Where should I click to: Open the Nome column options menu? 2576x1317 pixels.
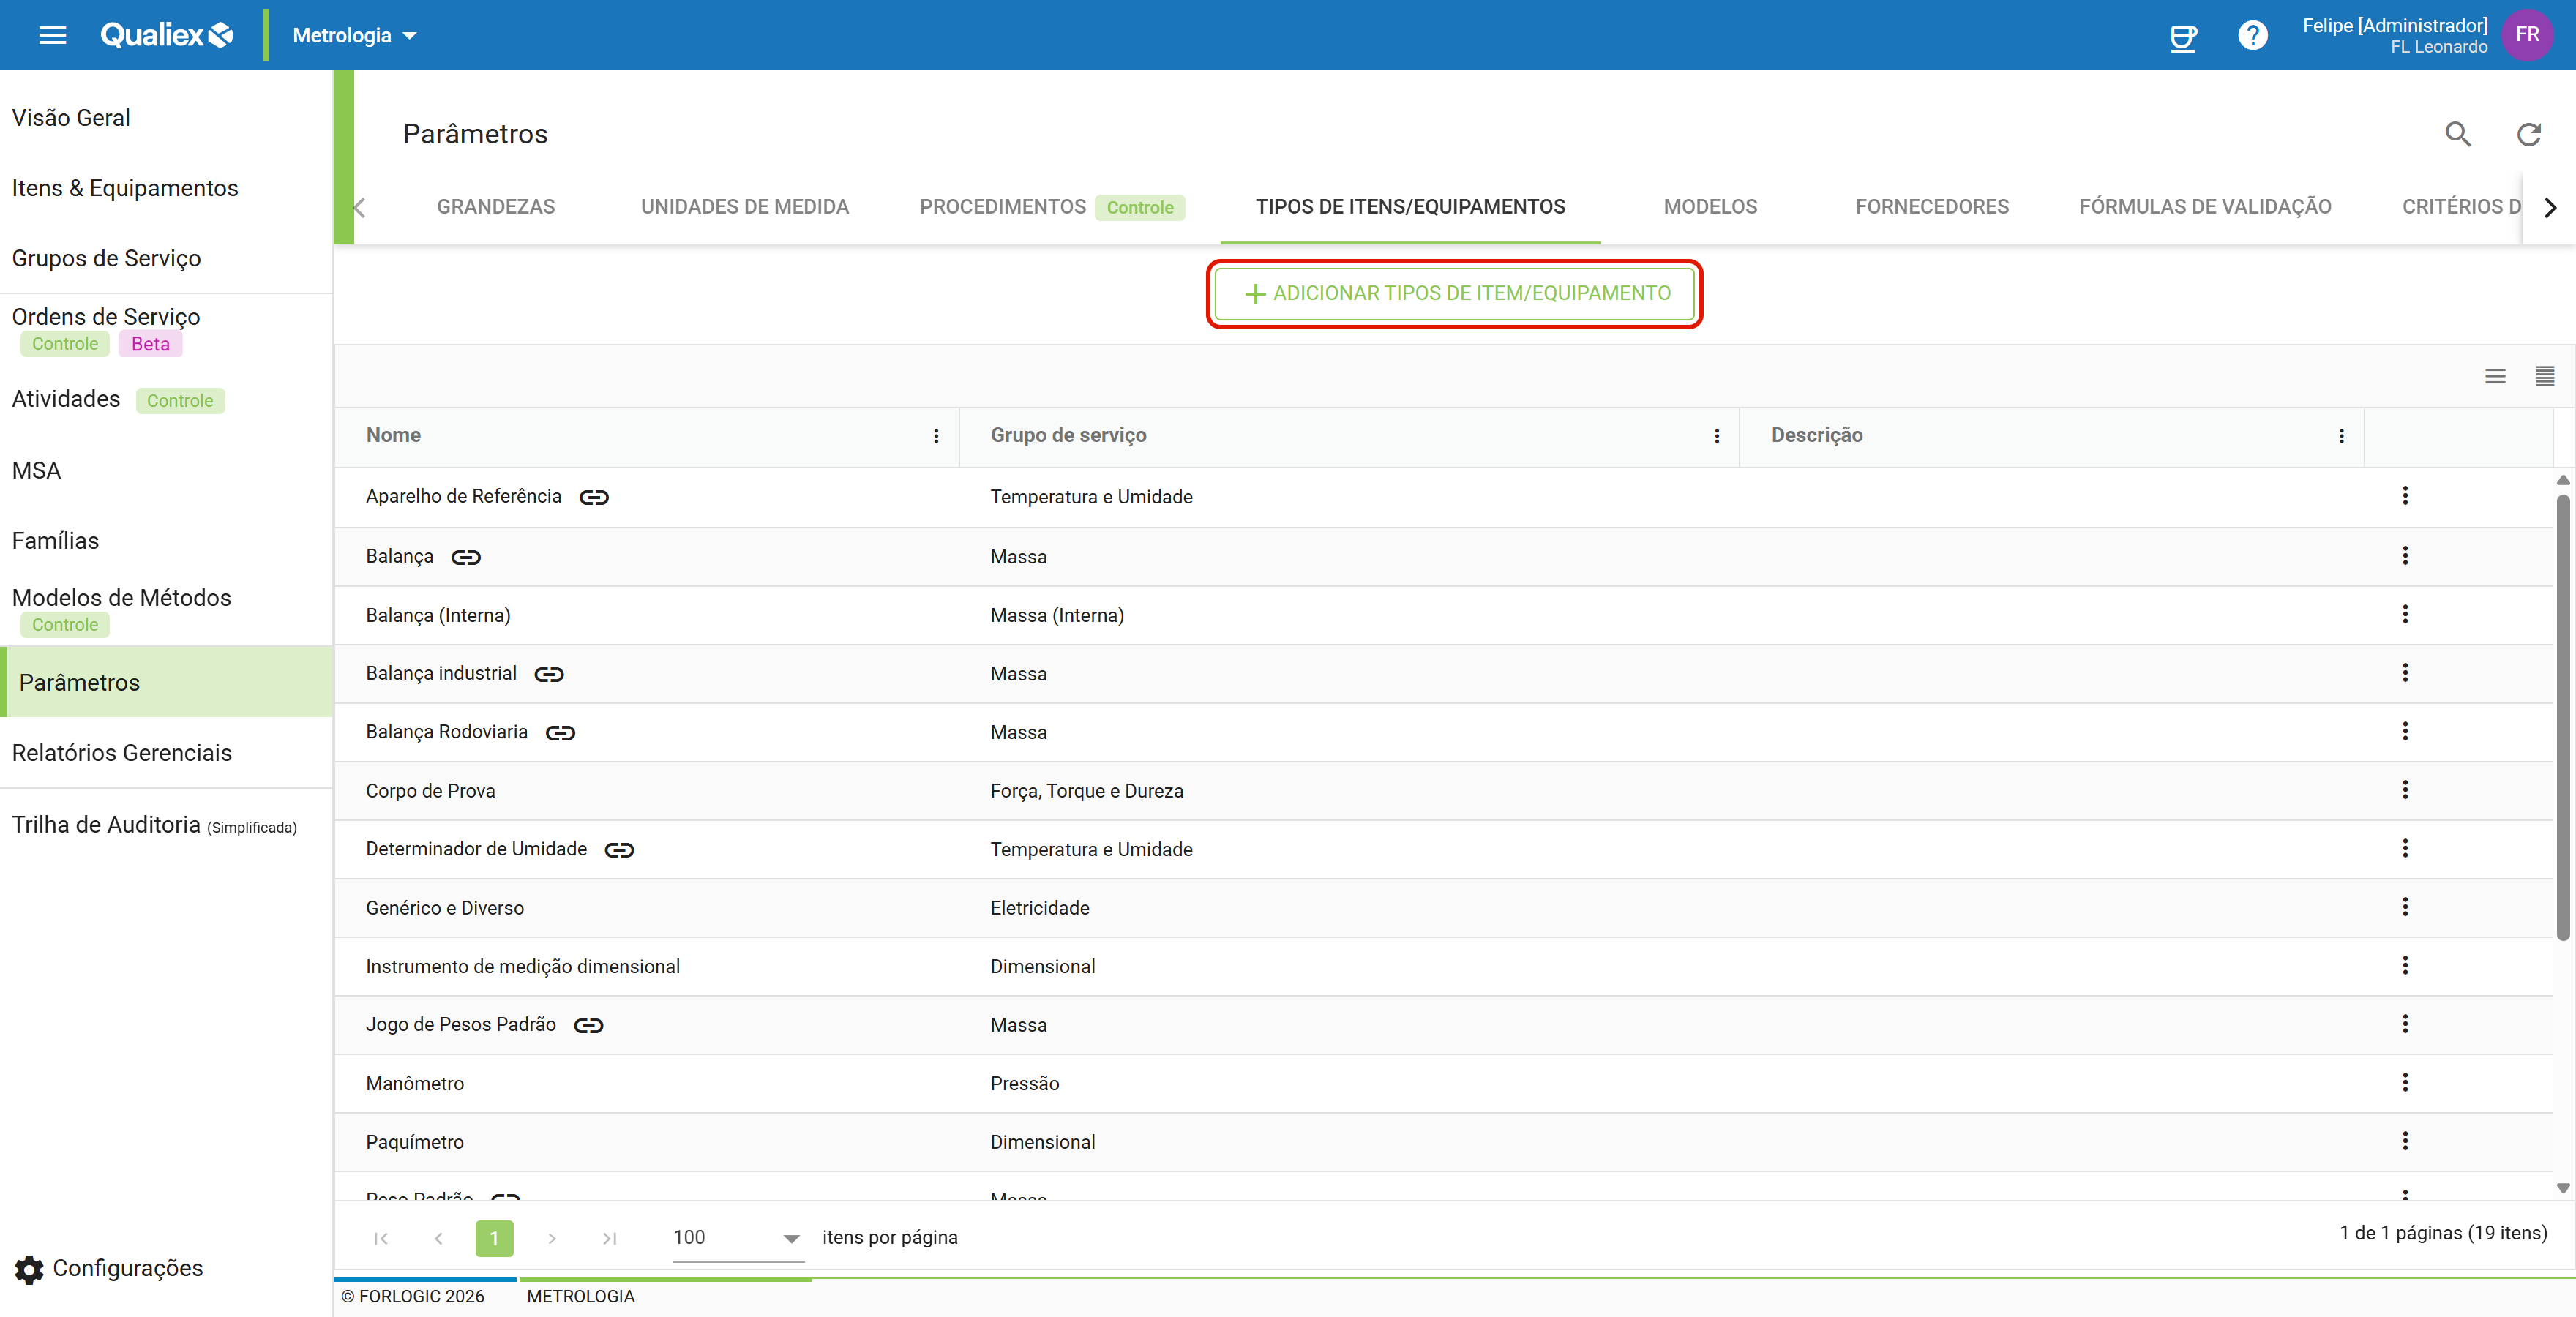(936, 436)
